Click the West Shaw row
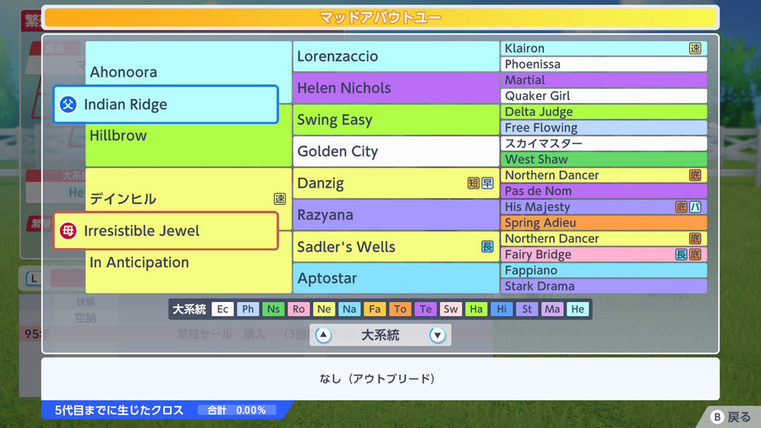Viewport: 761px width, 428px height. (x=604, y=159)
